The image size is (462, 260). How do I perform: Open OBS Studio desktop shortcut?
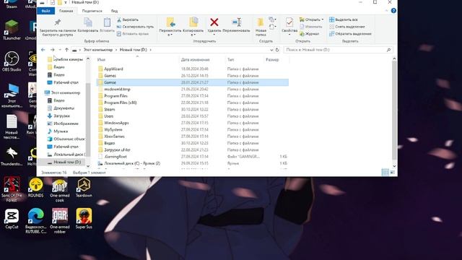pos(12,61)
